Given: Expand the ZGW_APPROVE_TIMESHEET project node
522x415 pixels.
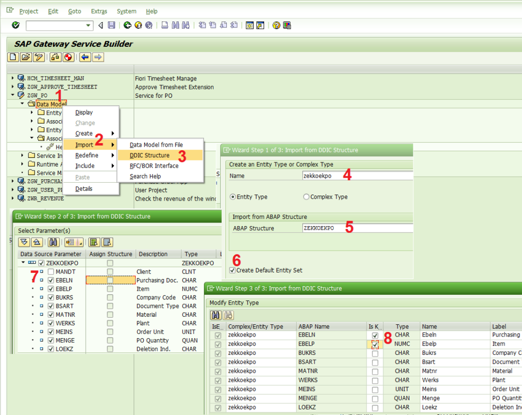Looking at the screenshot, I should pos(13,87).
